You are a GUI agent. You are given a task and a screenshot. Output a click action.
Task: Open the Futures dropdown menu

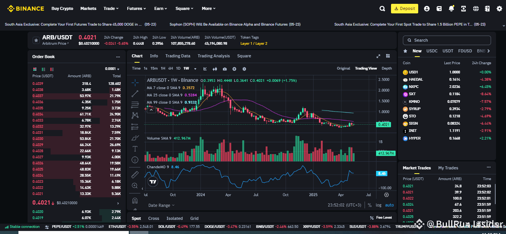(136, 8)
